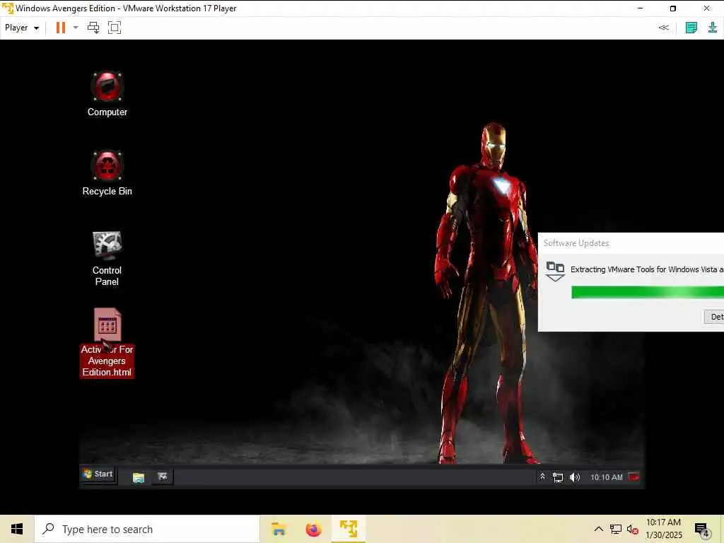Image resolution: width=724 pixels, height=543 pixels.
Task: Open the Windows host Start menu
Action: (x=17, y=529)
